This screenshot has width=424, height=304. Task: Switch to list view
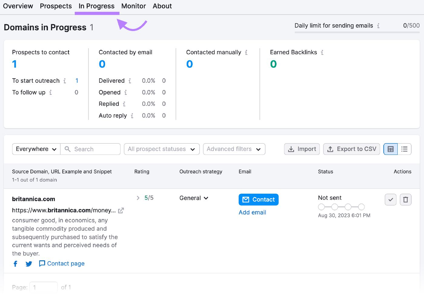tap(404, 149)
